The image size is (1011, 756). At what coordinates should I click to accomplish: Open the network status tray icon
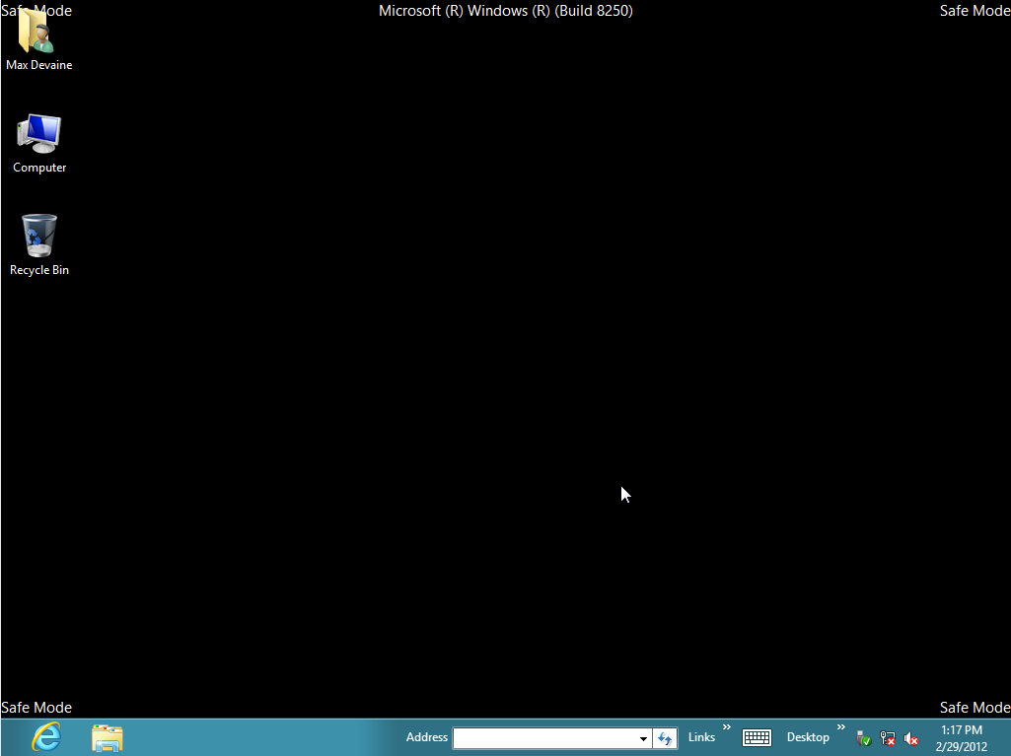[887, 738]
